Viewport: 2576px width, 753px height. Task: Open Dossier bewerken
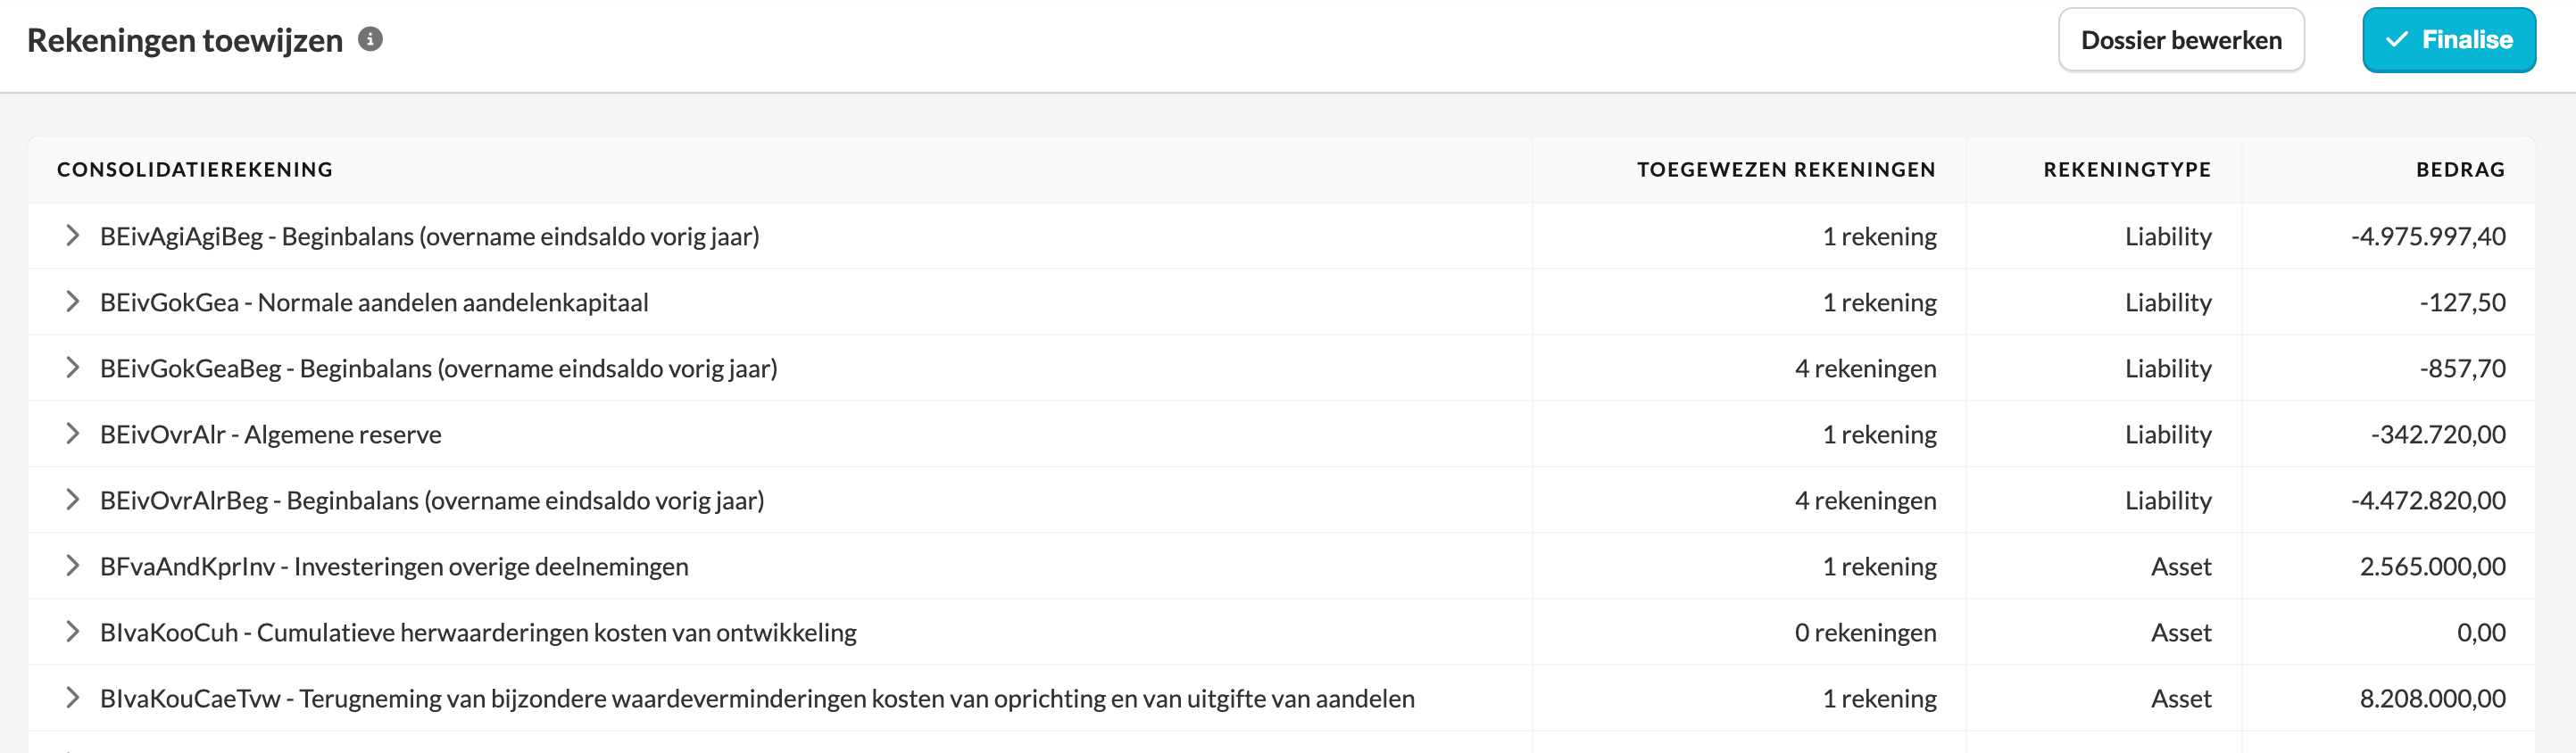2180,40
